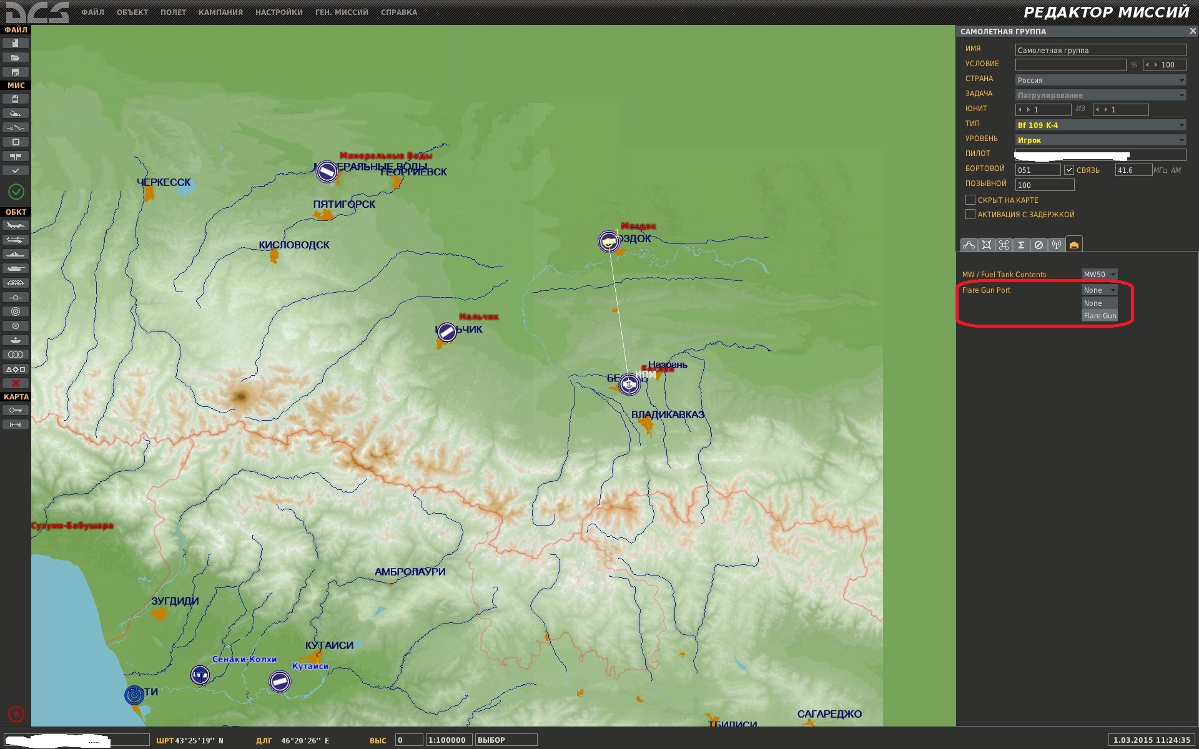Click the red X delete object icon
This screenshot has height=749, width=1199.
point(16,383)
